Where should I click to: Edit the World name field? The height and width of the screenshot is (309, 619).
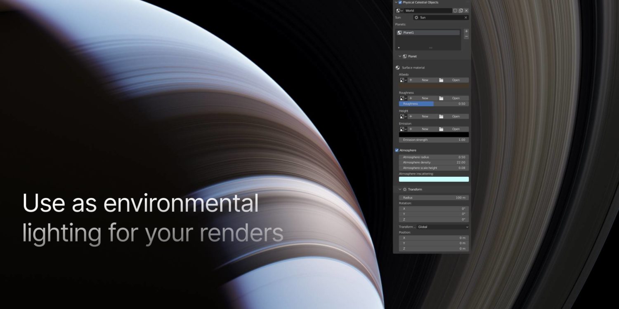click(428, 11)
